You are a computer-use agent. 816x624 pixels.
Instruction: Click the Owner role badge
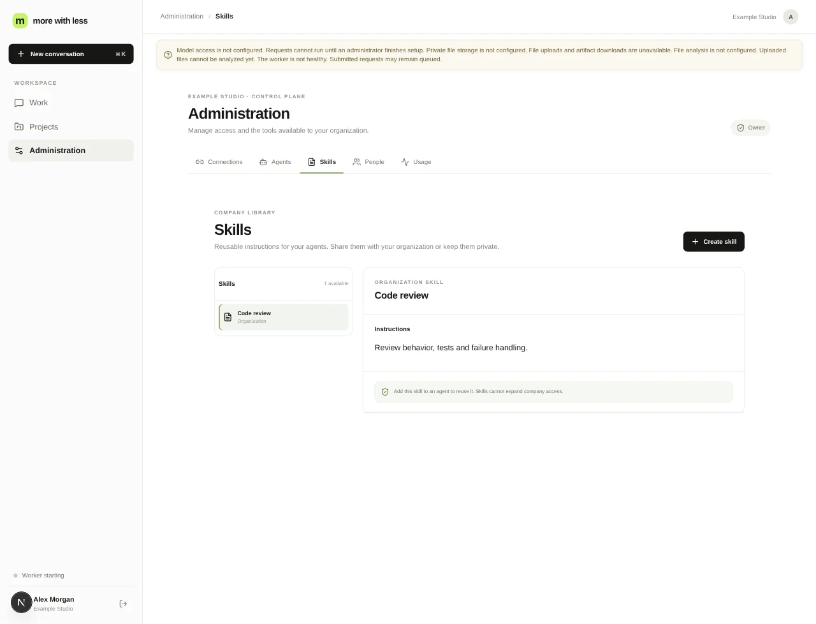pyautogui.click(x=750, y=128)
